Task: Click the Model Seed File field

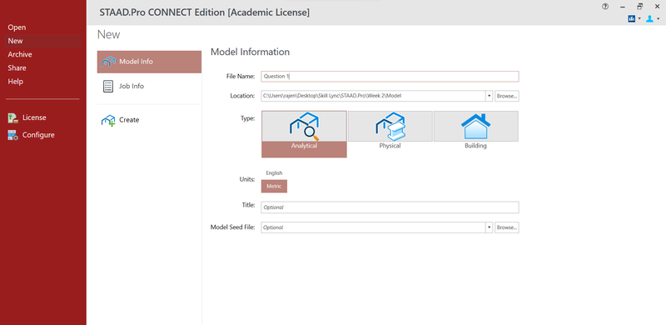Action: pyautogui.click(x=373, y=227)
